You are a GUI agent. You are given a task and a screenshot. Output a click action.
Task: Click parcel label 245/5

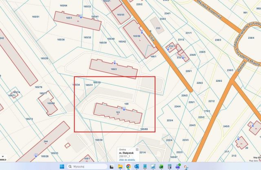click(226, 126)
